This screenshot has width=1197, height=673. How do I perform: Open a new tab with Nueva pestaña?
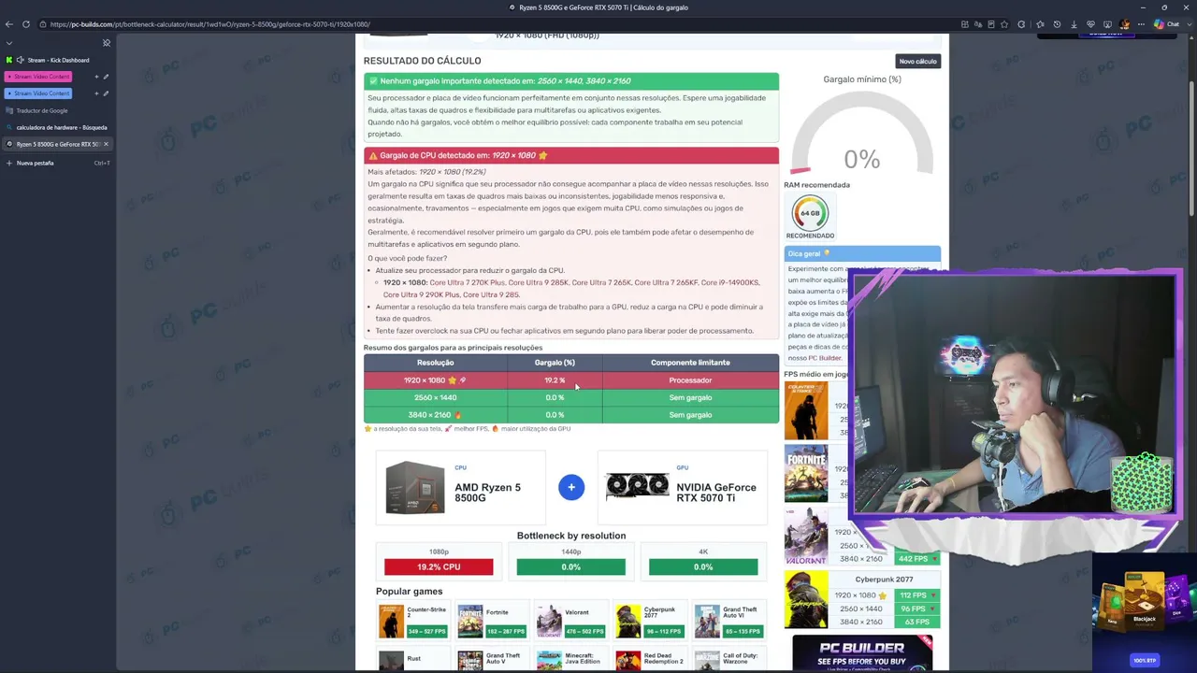click(x=58, y=163)
